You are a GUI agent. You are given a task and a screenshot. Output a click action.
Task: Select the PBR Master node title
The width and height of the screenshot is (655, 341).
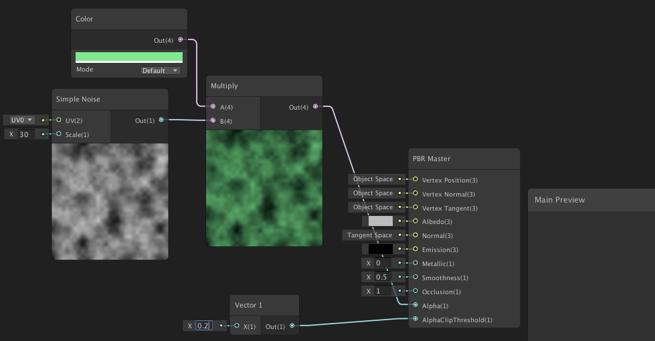pos(432,159)
